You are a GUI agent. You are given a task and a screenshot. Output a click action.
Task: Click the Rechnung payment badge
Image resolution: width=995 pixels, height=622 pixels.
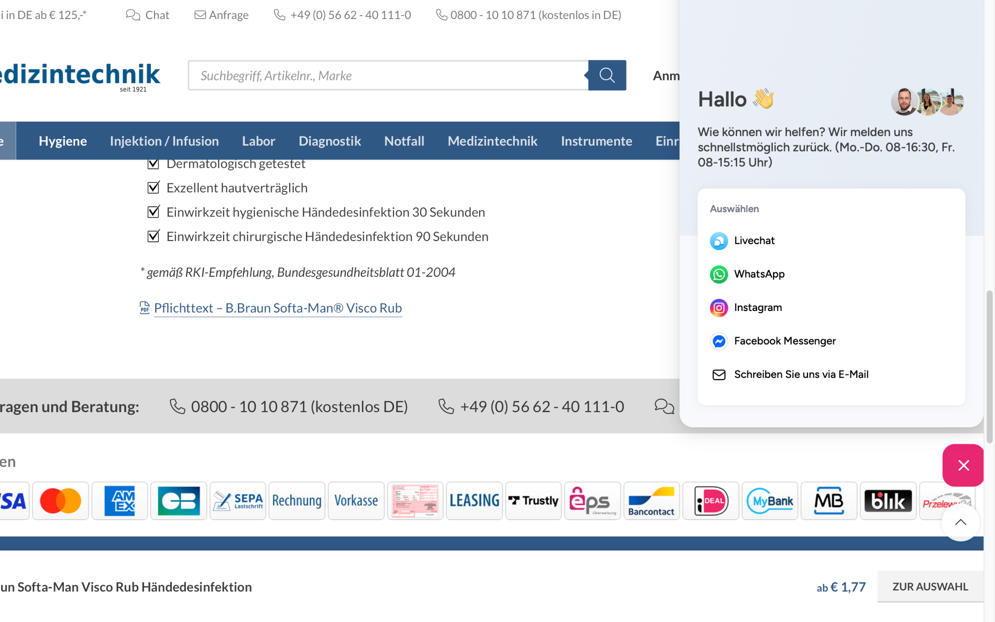pos(297,501)
